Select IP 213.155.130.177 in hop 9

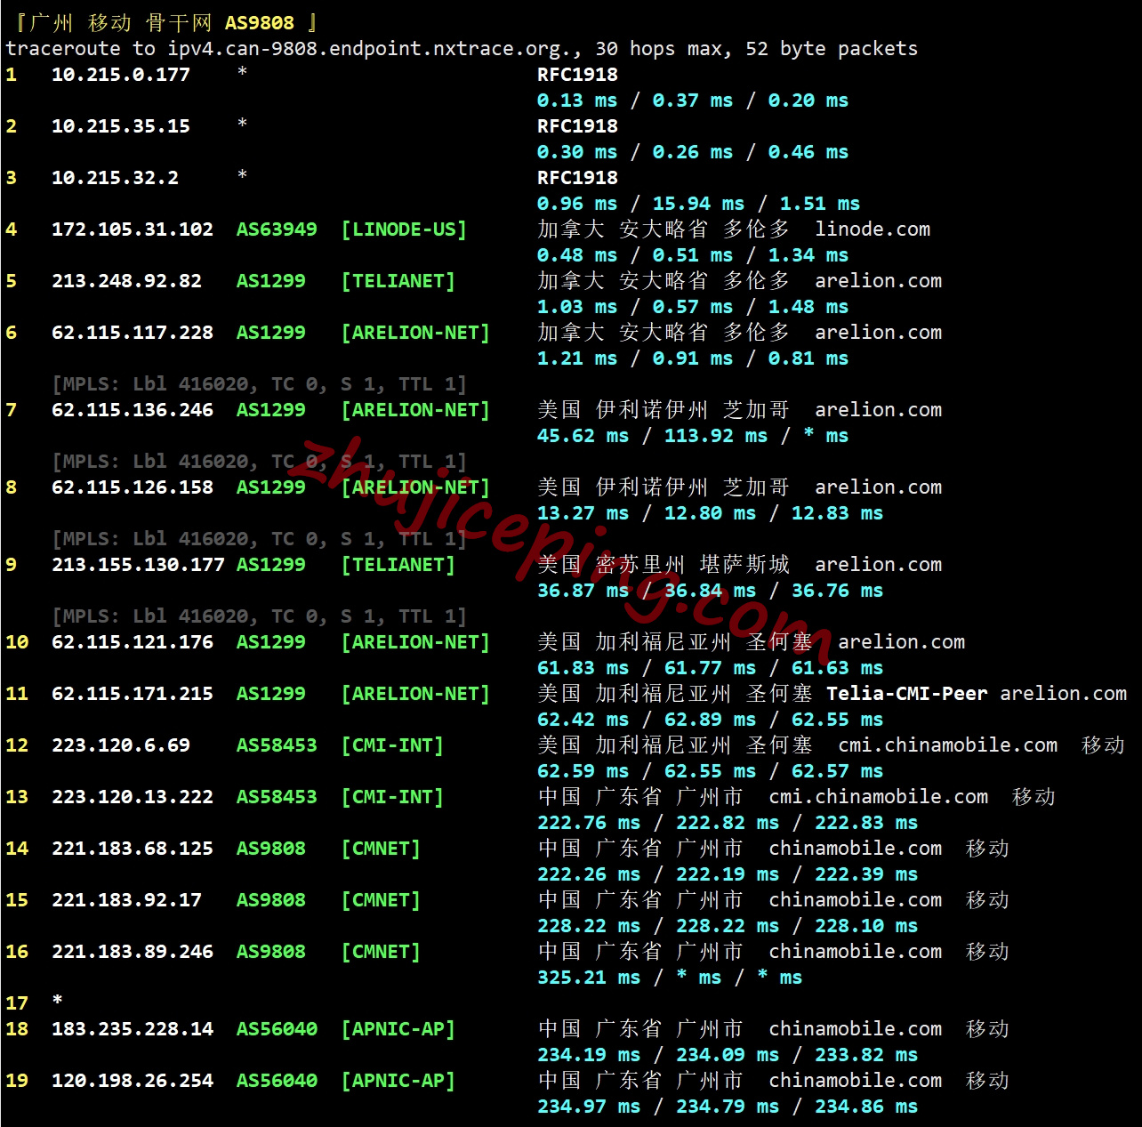pyautogui.click(x=138, y=565)
